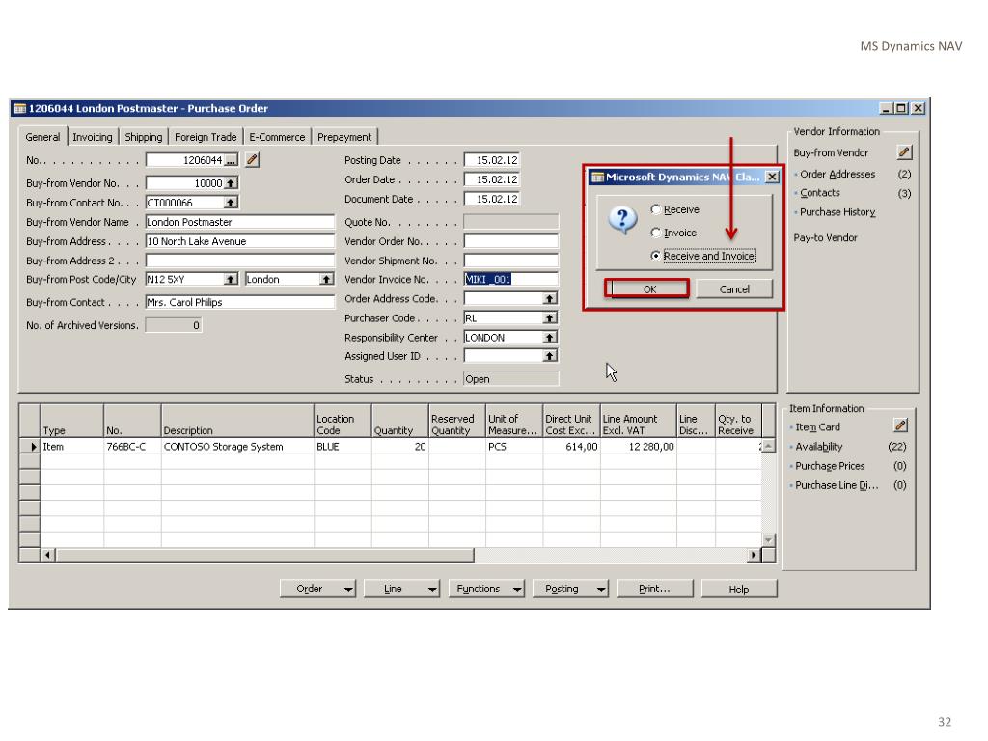Open the Posting dropdown menu button

pos(570,589)
